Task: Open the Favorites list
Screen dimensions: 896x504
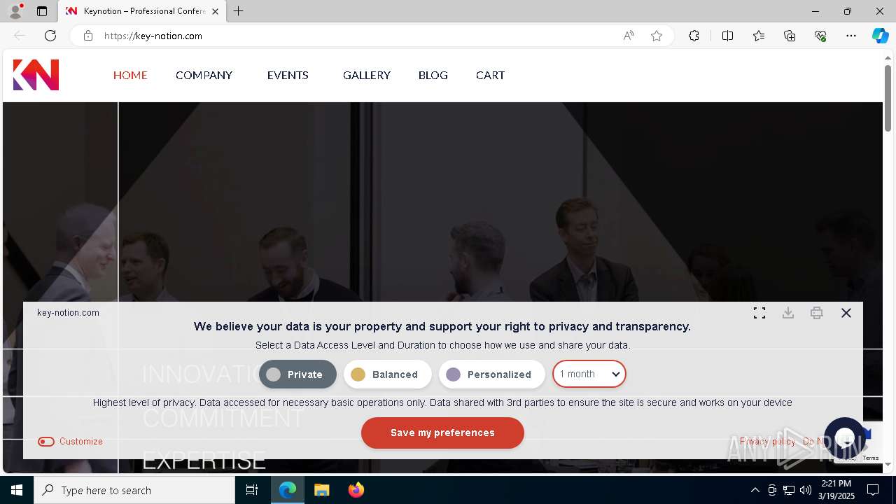Action: (x=759, y=36)
